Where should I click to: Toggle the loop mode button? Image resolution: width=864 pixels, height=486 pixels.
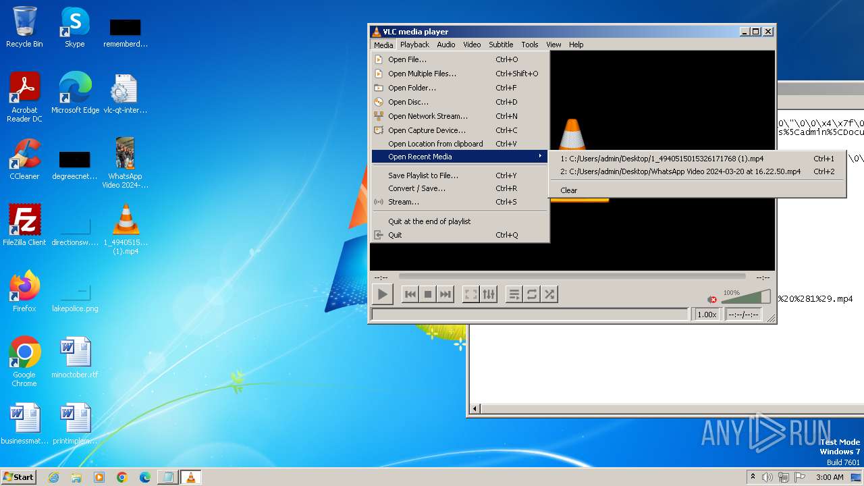point(532,294)
